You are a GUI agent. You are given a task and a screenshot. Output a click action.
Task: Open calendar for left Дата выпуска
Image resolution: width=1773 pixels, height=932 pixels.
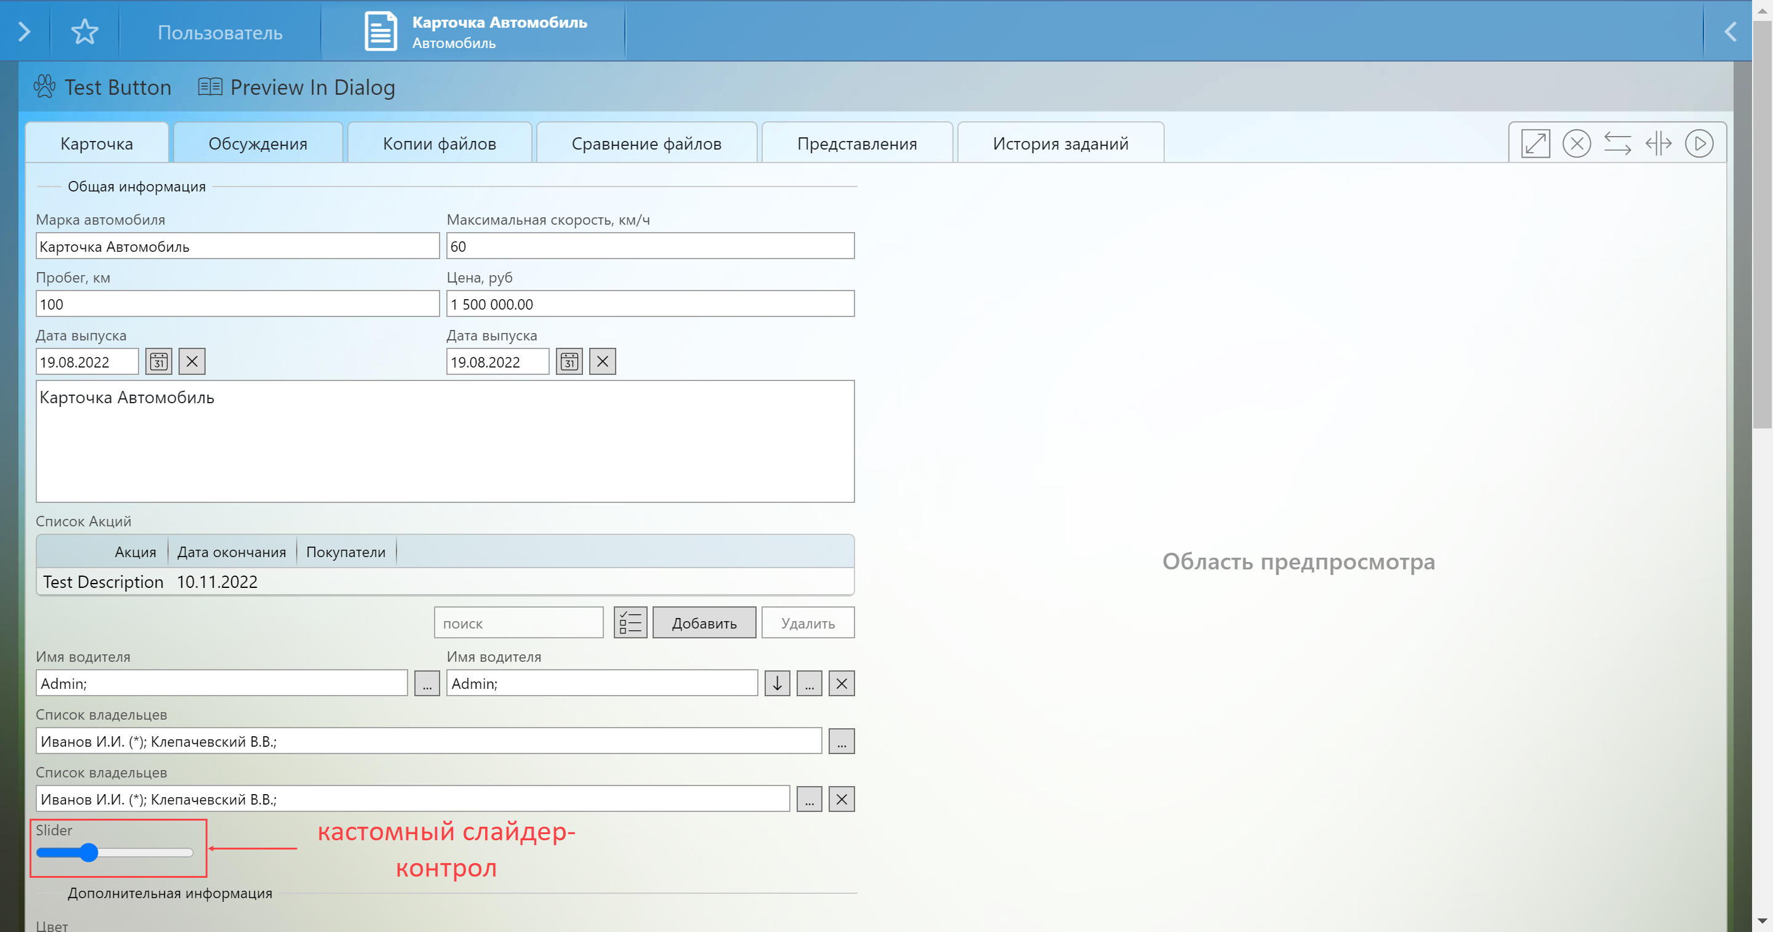[x=159, y=361]
